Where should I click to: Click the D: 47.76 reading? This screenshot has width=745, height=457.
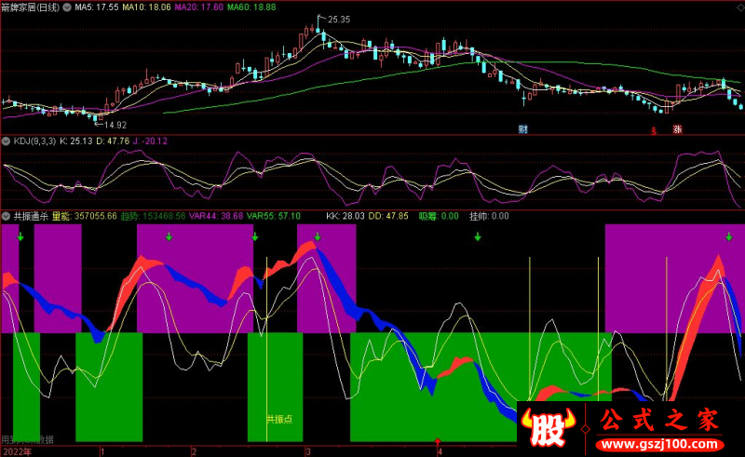pyautogui.click(x=113, y=141)
